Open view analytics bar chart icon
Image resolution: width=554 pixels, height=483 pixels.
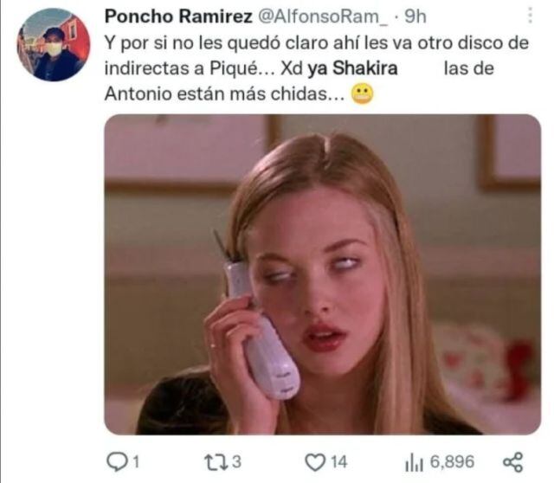coord(414,462)
